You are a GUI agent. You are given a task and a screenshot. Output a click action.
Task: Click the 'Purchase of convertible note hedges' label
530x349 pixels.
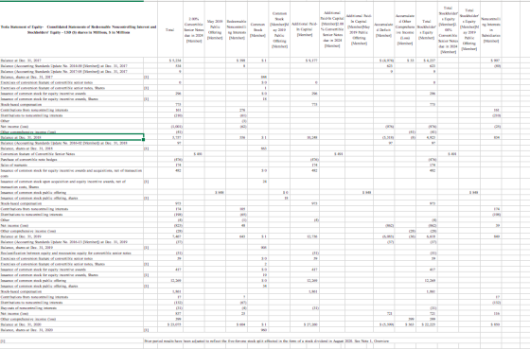click(x=28, y=159)
